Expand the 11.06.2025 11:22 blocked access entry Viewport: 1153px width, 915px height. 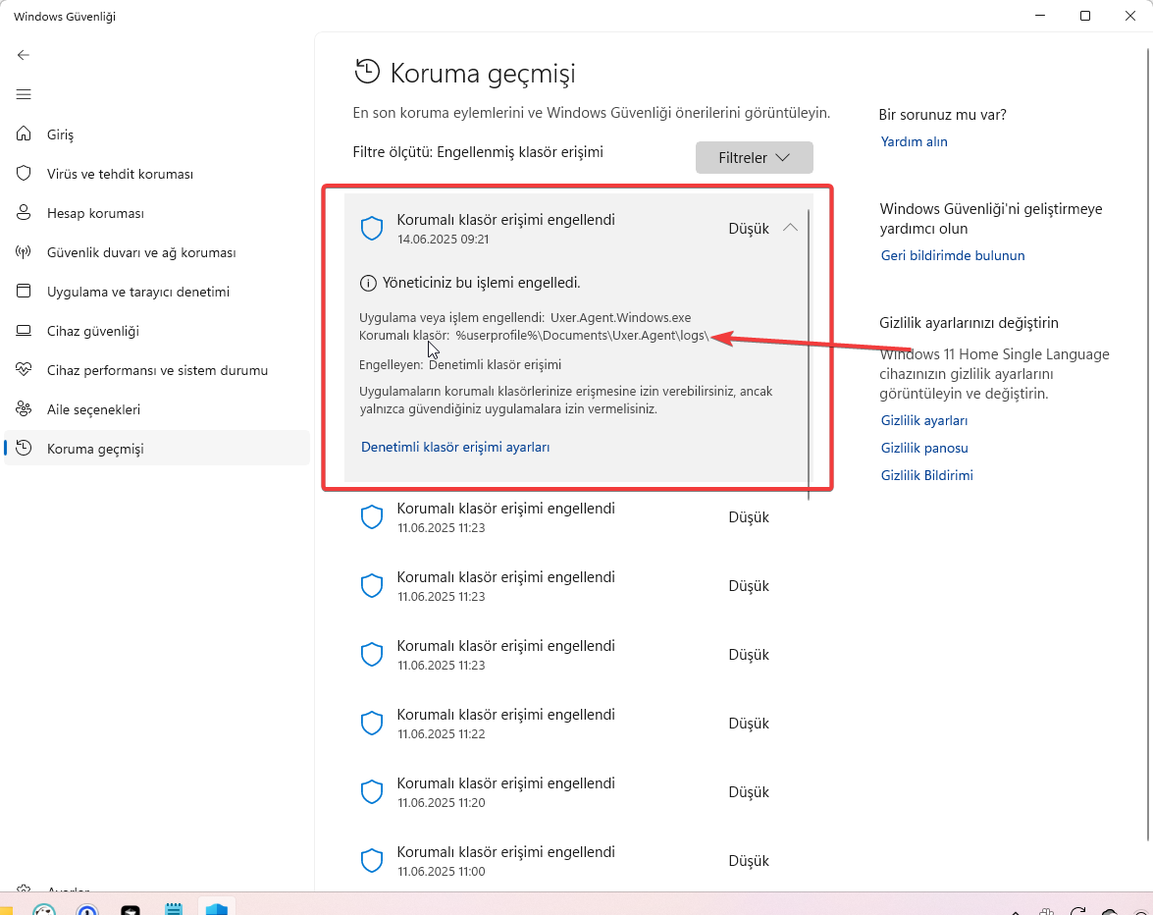[579, 723]
